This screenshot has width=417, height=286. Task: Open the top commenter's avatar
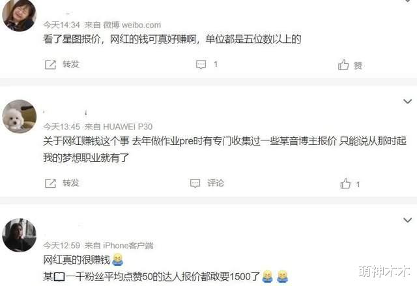pos(19,15)
